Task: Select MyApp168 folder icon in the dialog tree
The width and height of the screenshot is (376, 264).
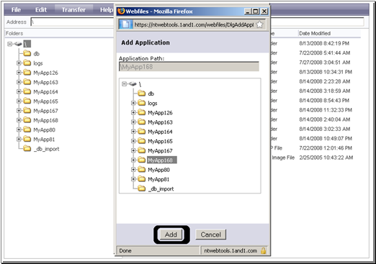Action: (x=142, y=160)
